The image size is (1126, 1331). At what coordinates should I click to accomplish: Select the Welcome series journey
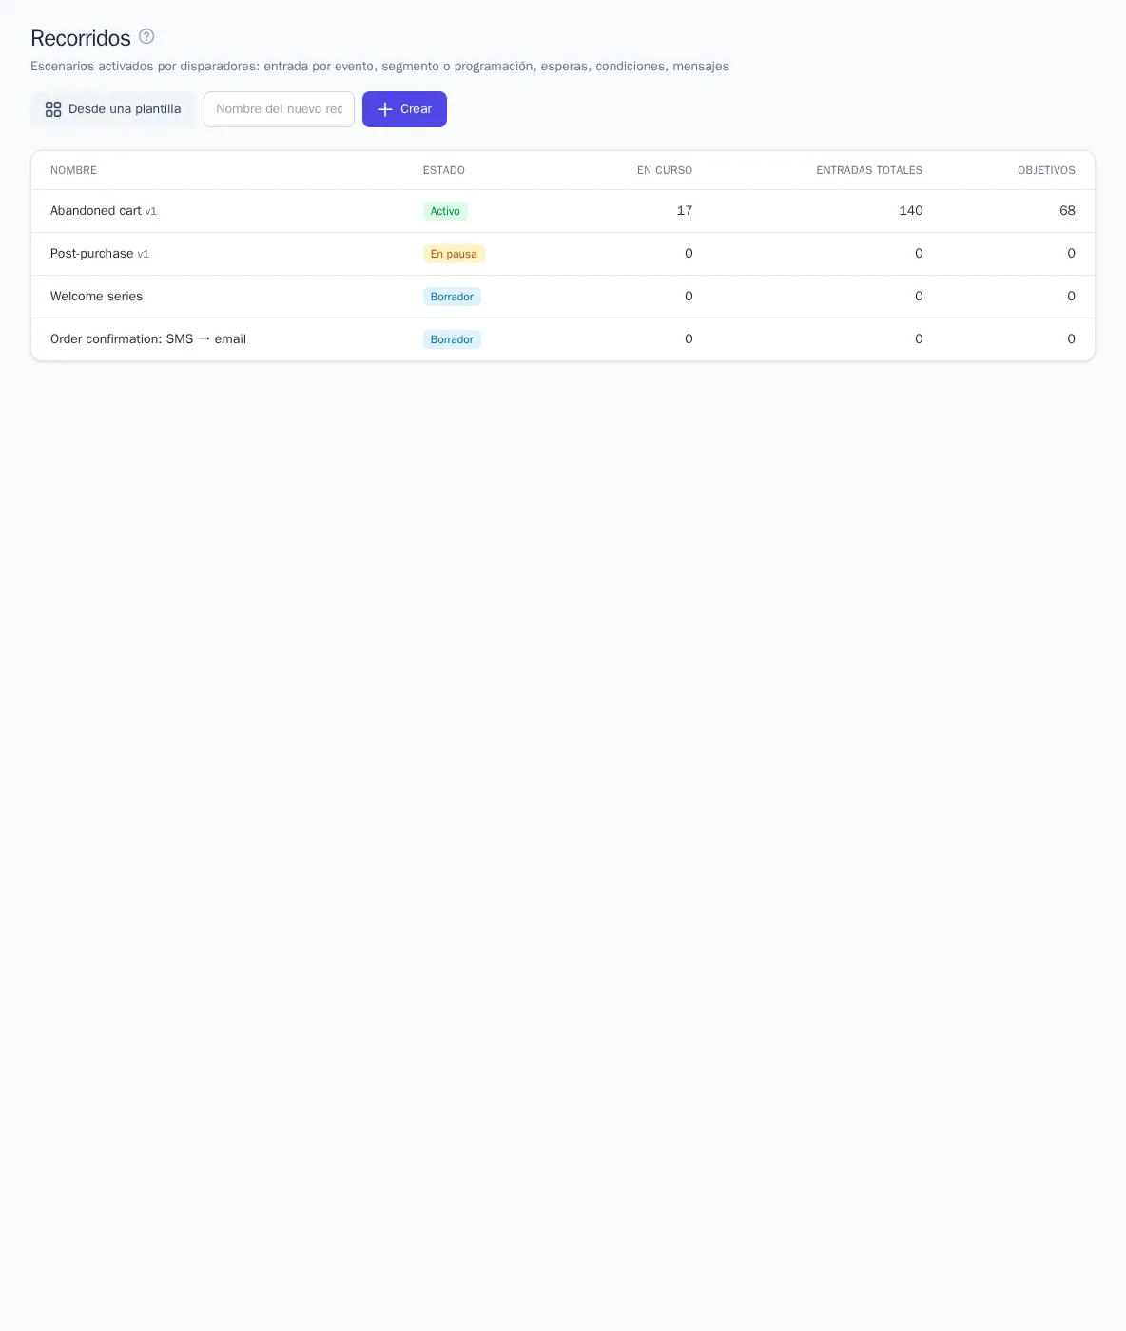coord(563,297)
